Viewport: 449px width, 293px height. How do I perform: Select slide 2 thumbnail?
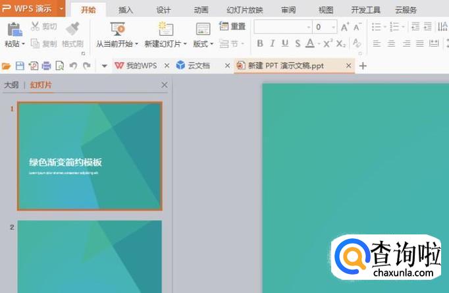(90, 257)
